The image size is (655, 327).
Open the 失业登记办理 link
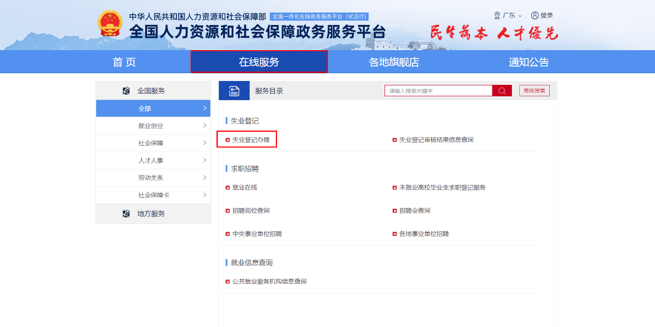click(x=251, y=140)
